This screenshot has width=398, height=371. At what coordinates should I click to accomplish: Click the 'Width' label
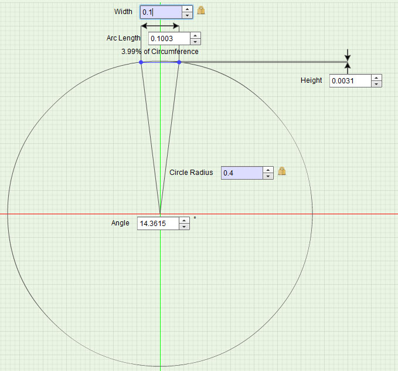pos(123,12)
